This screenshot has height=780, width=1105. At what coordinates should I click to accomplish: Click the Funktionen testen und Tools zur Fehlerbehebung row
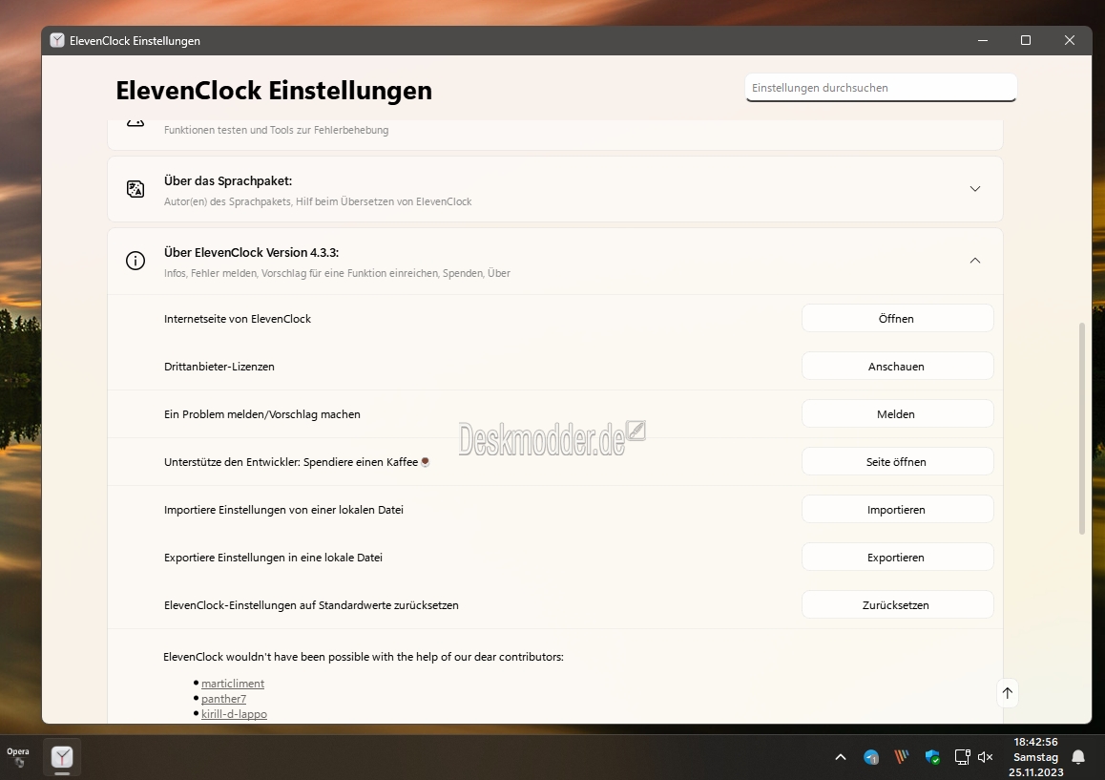pyautogui.click(x=555, y=134)
